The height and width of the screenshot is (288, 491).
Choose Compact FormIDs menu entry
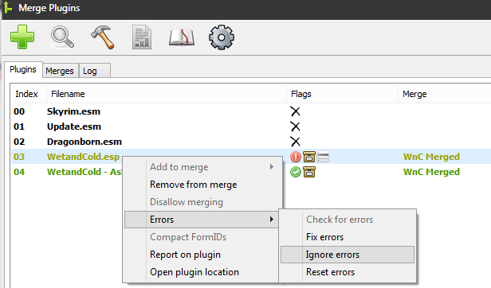[x=202, y=237]
